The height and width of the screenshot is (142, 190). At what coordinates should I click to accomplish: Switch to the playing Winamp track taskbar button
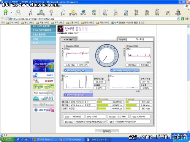[x=71, y=139]
